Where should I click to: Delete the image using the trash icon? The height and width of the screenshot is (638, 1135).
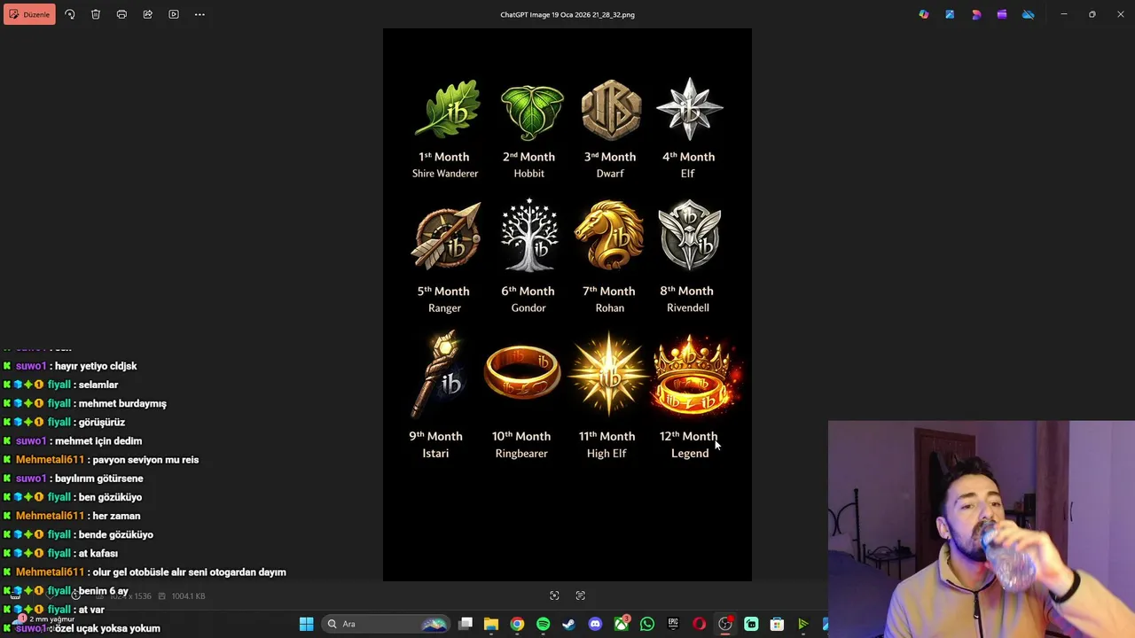point(96,14)
